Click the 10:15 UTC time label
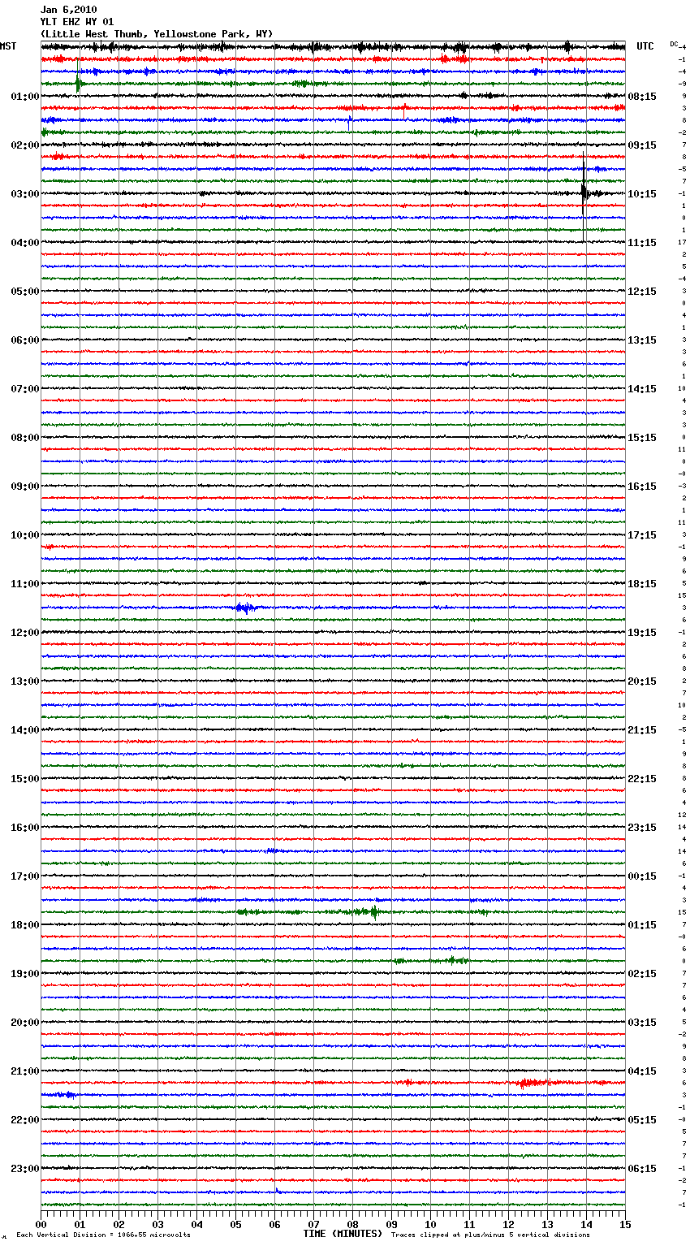 (642, 194)
